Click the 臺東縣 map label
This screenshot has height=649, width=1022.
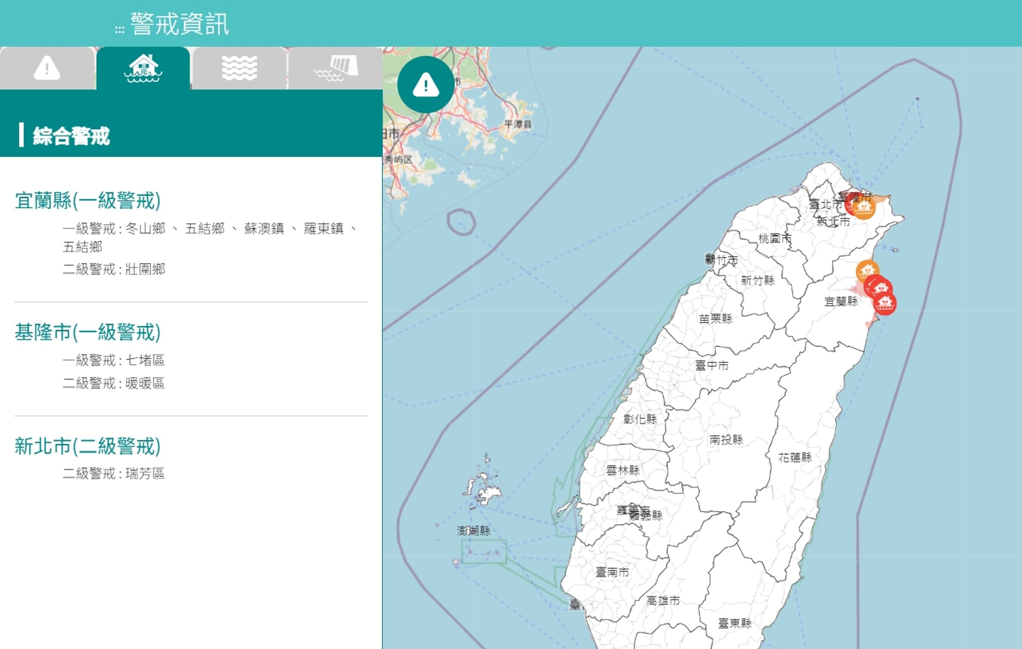(735, 623)
